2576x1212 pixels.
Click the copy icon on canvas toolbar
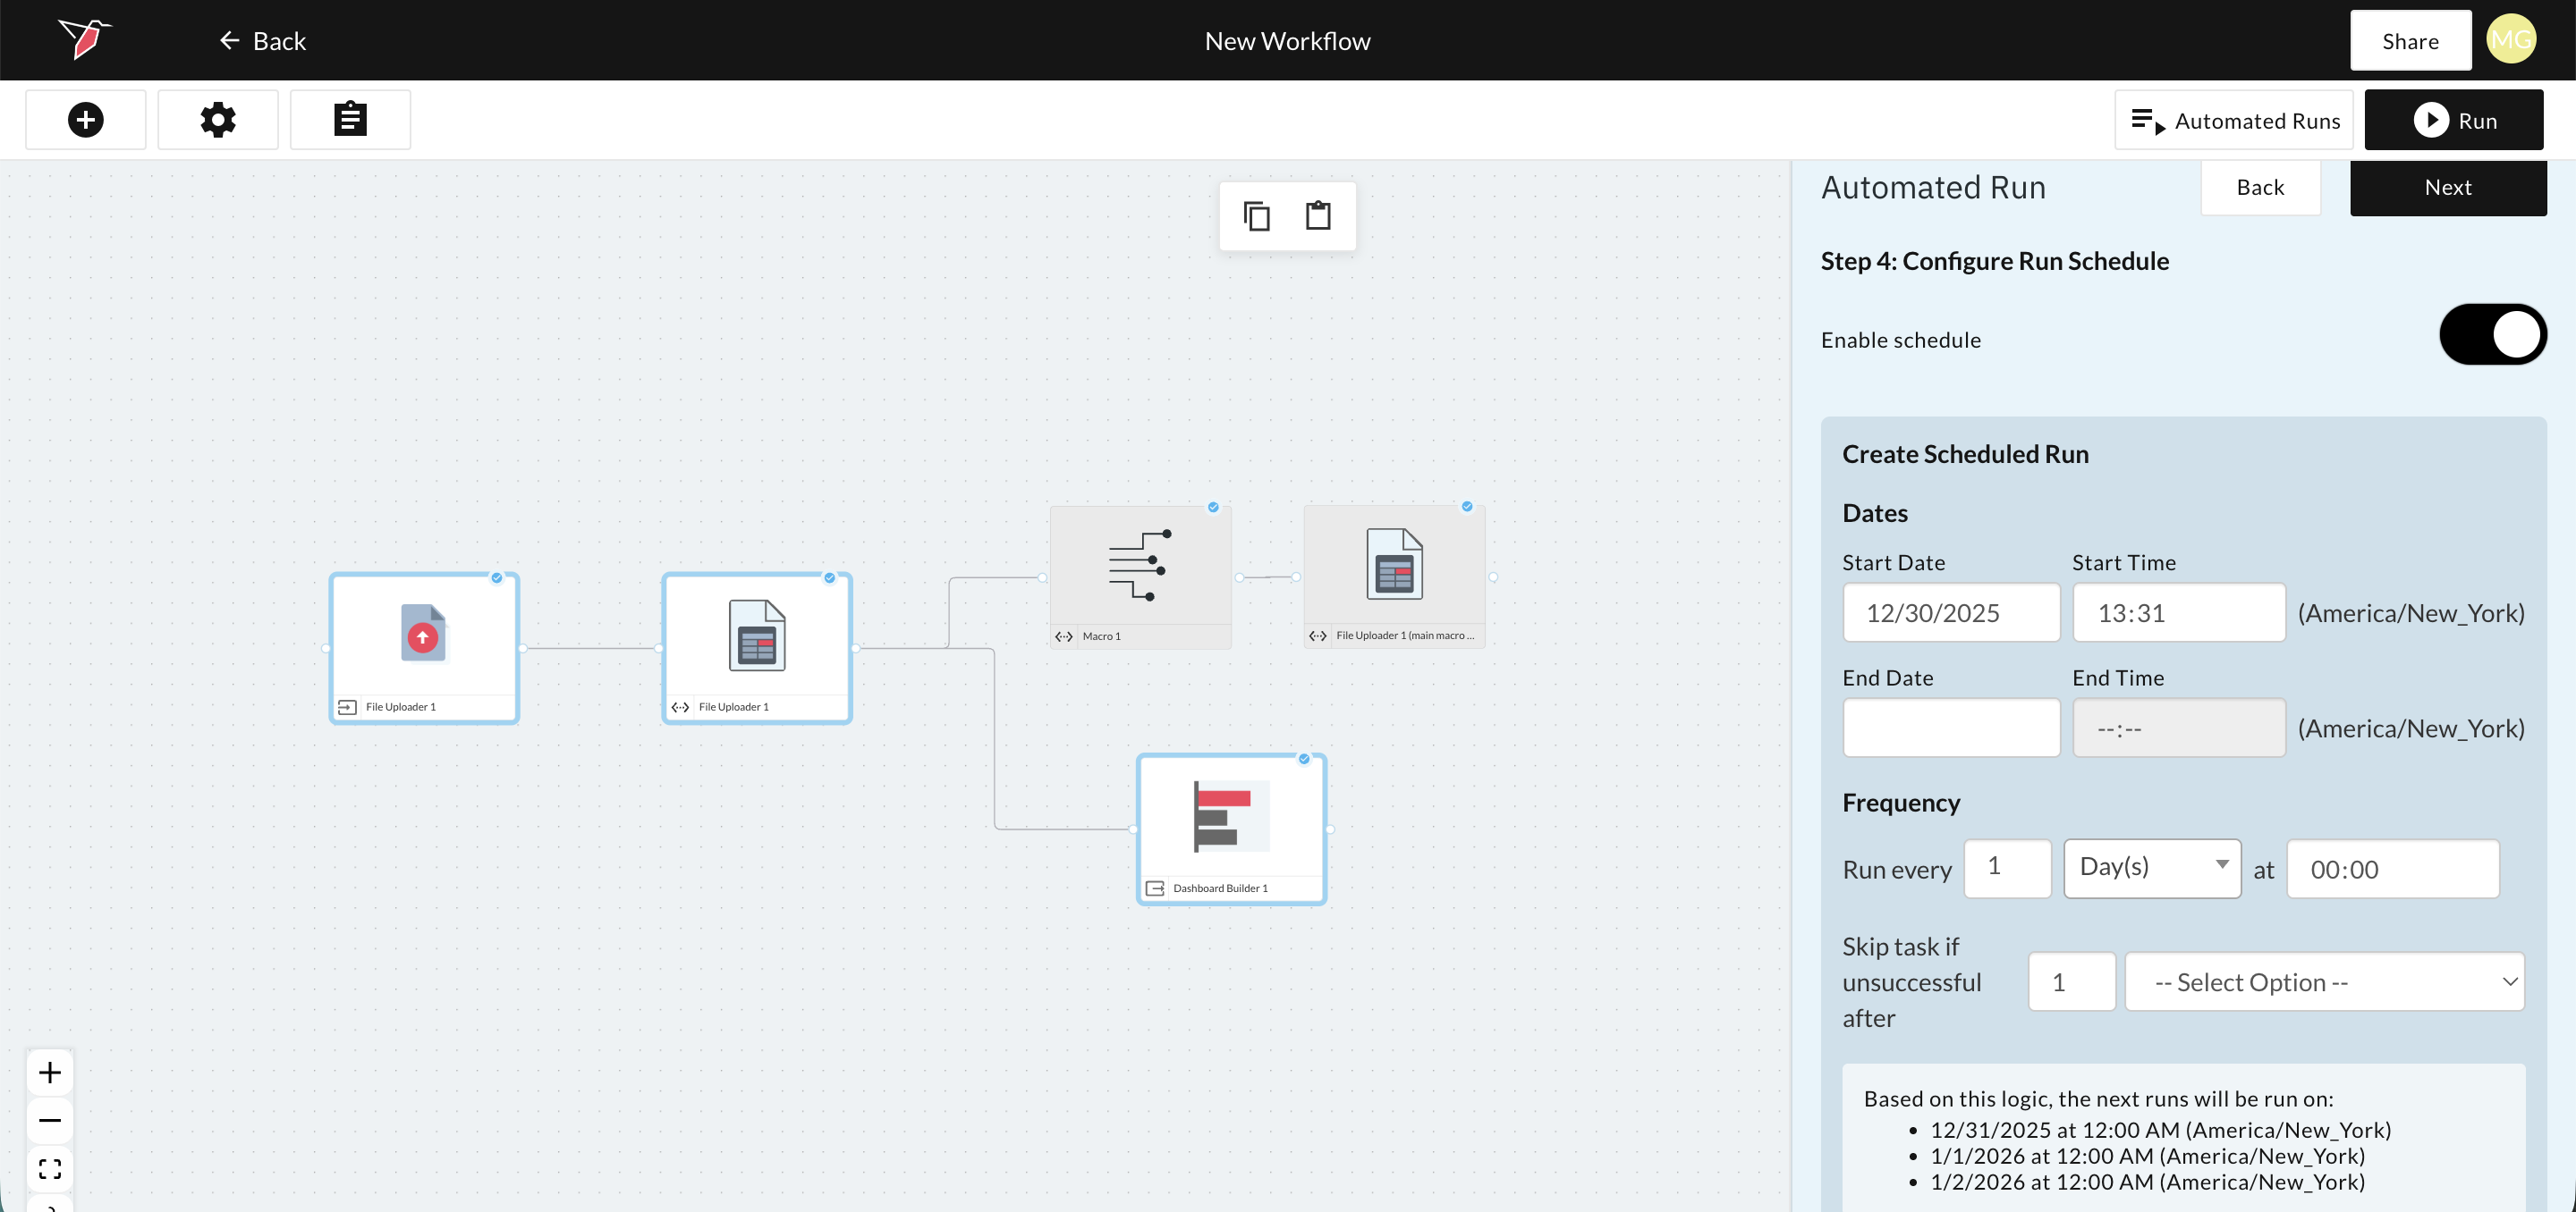1256,215
